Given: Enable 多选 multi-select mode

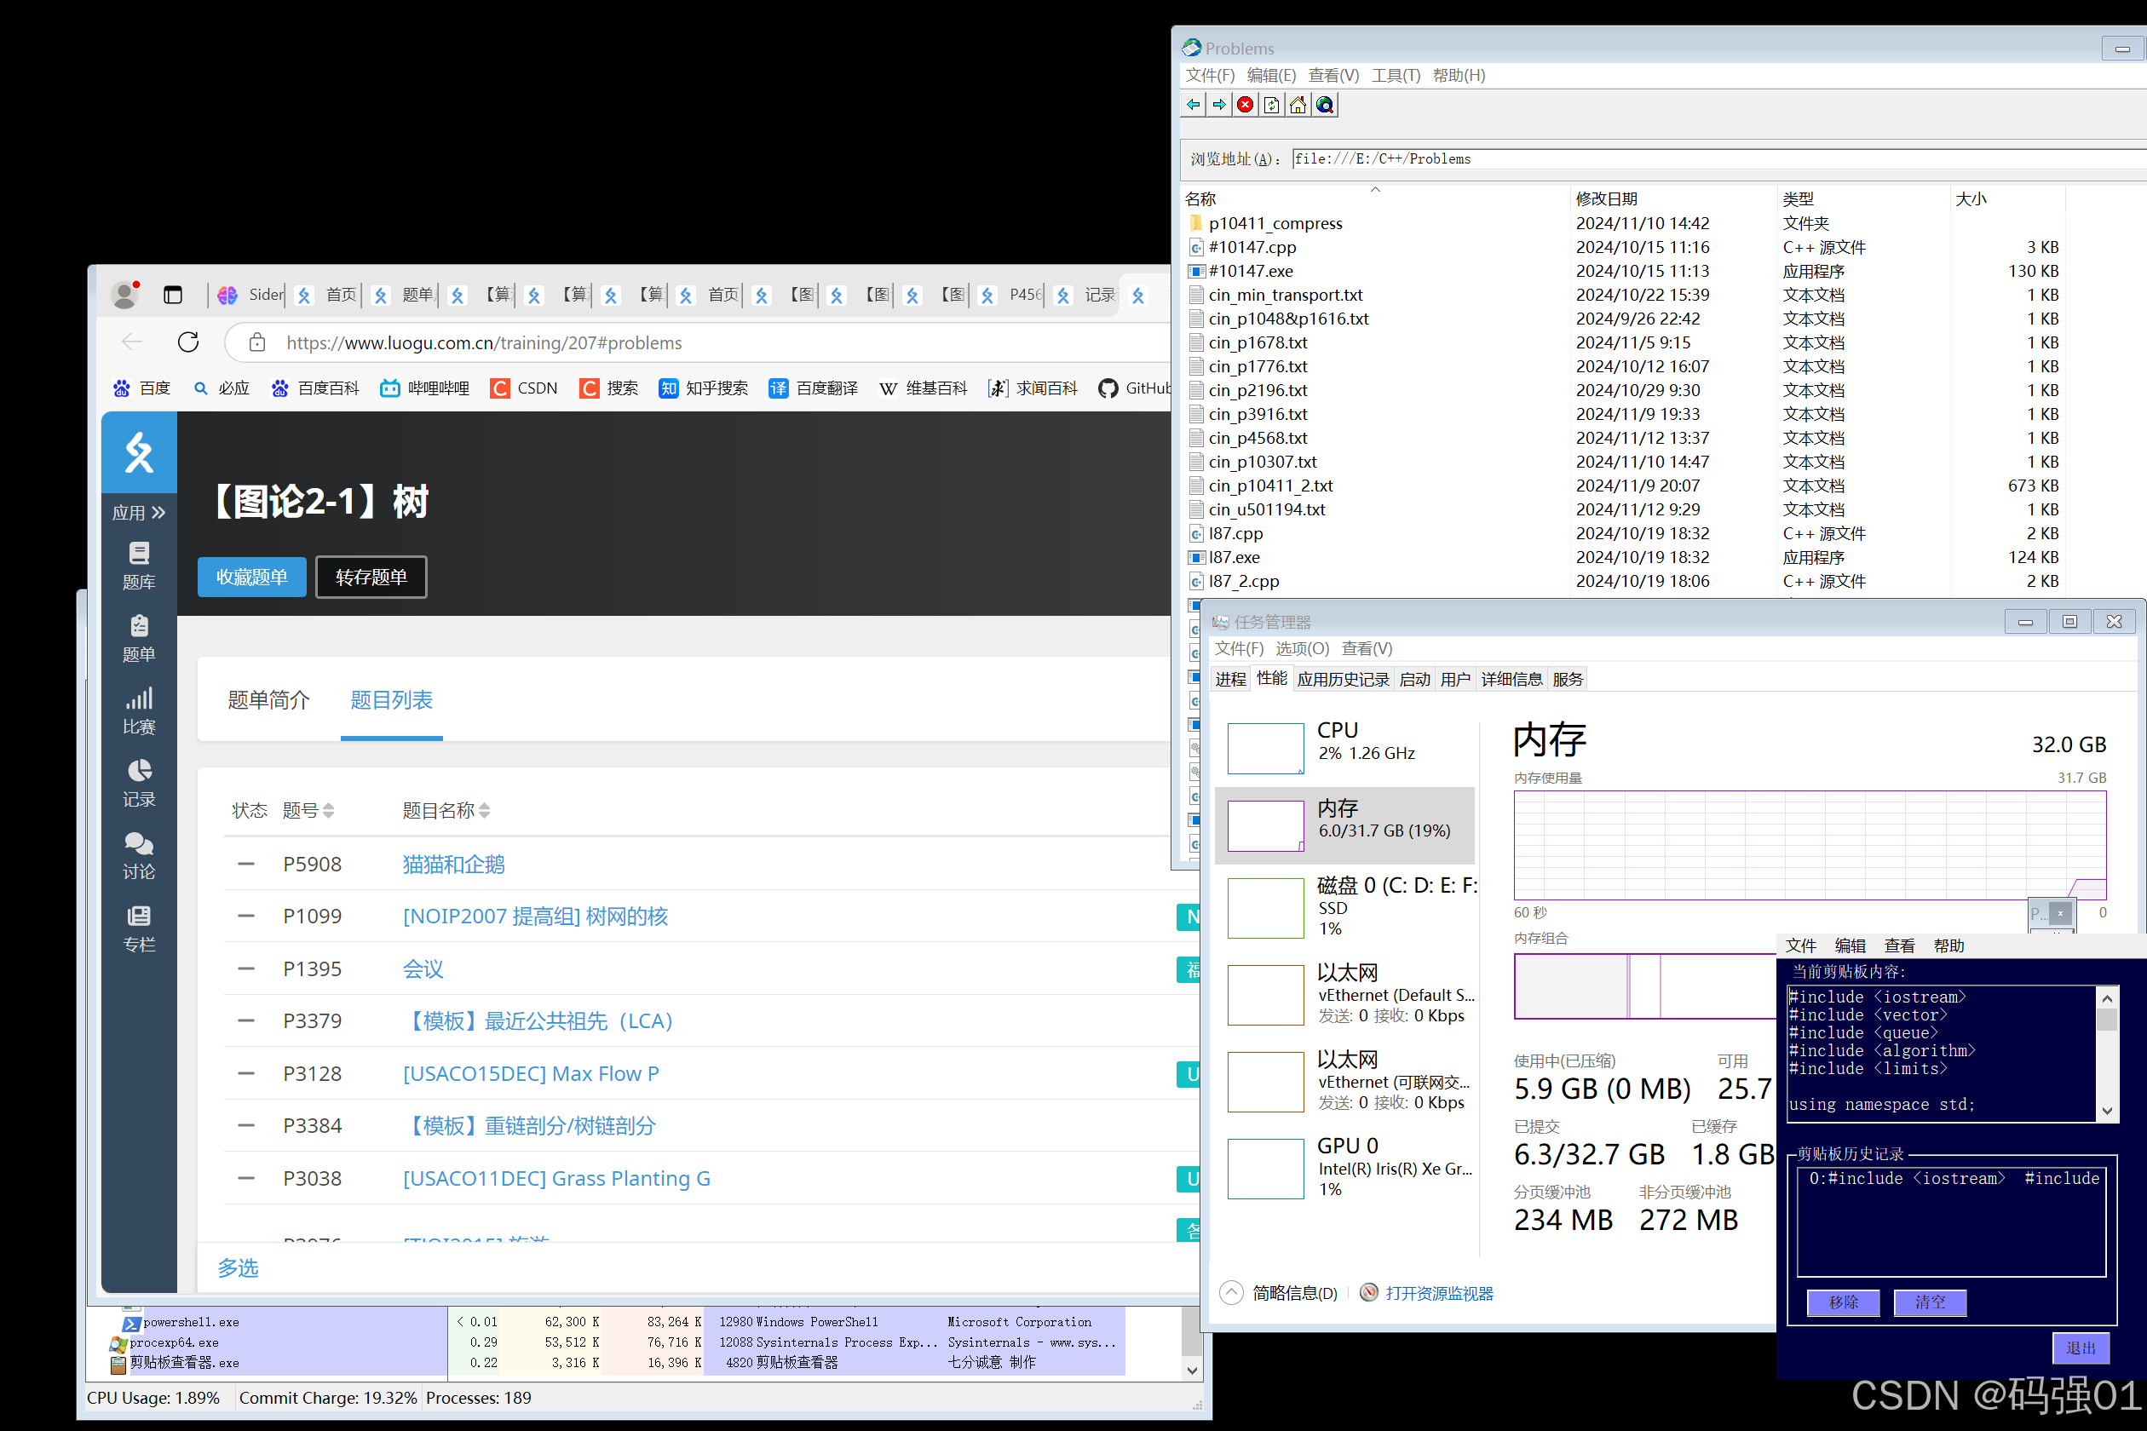Looking at the screenshot, I should click(238, 1267).
